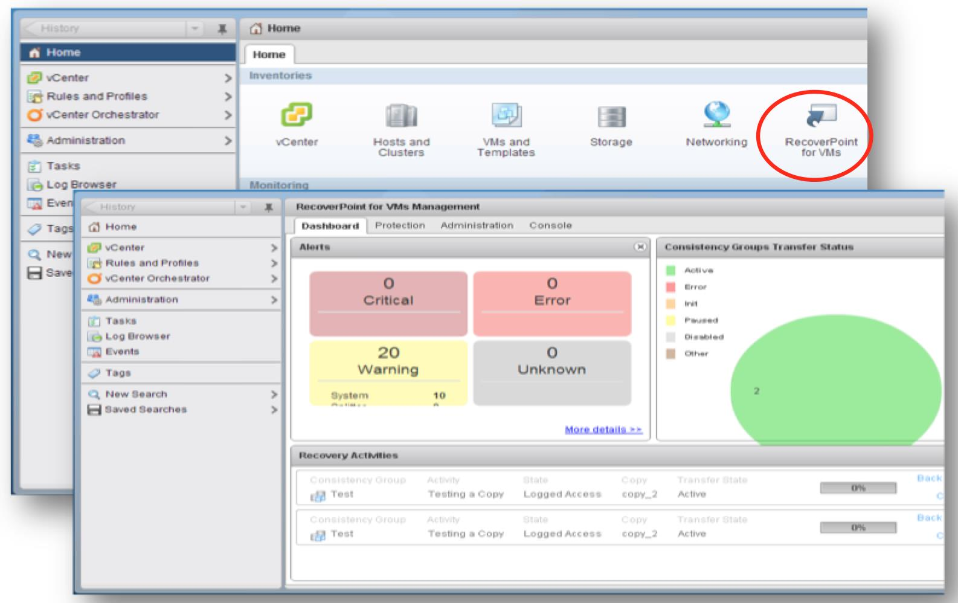
Task: Click Rules and Profiles icon in back sidebar
Action: pyautogui.click(x=35, y=96)
